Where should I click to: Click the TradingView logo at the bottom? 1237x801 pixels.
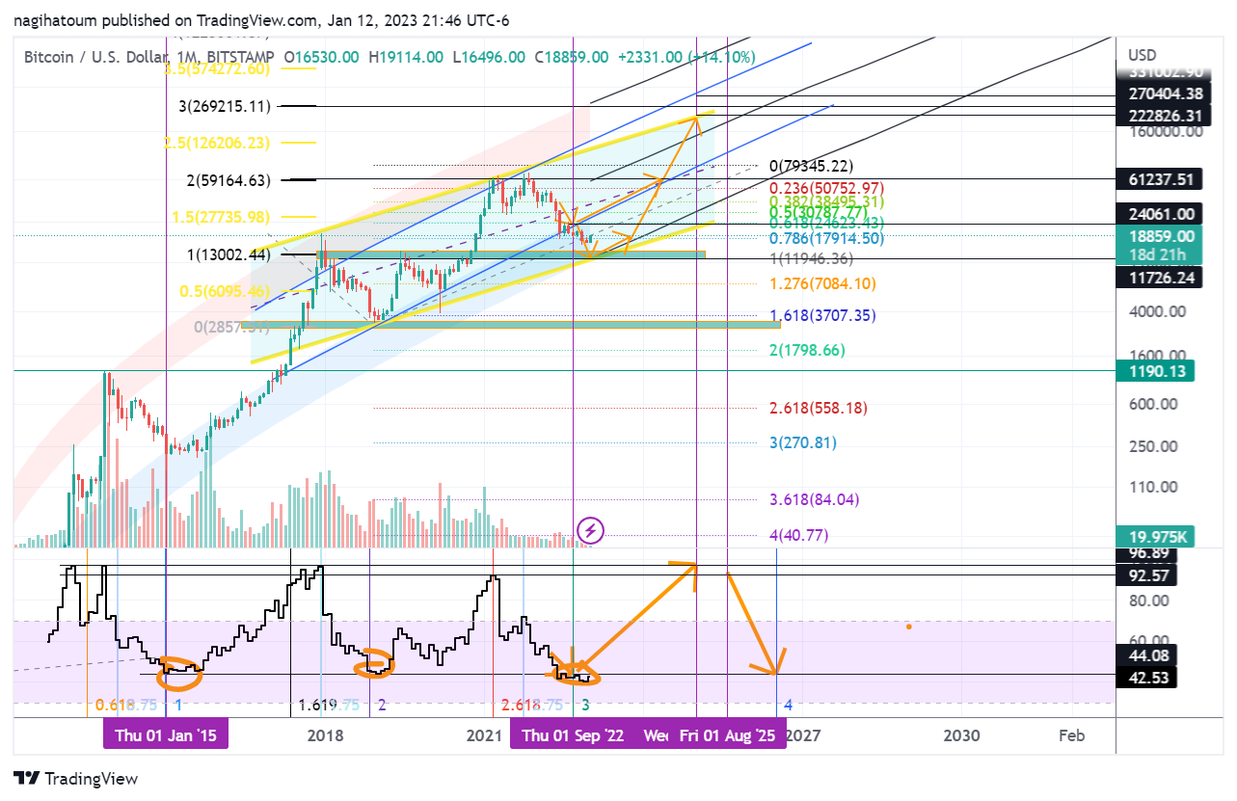point(76,779)
